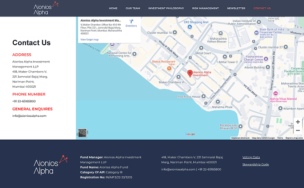Click the Contact Us heading
Viewport: 304px width, 188px height.
click(31, 43)
